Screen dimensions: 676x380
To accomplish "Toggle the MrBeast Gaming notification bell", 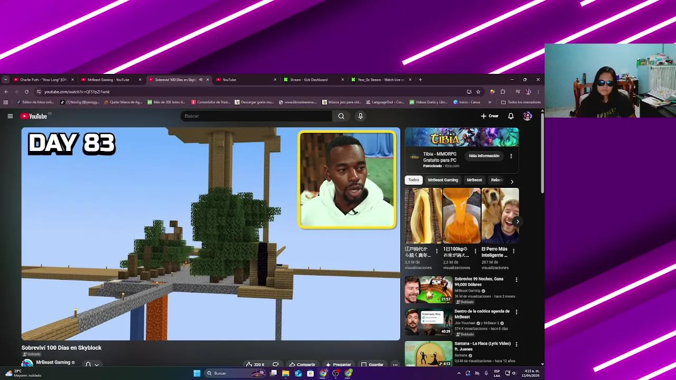I will pos(92,364).
